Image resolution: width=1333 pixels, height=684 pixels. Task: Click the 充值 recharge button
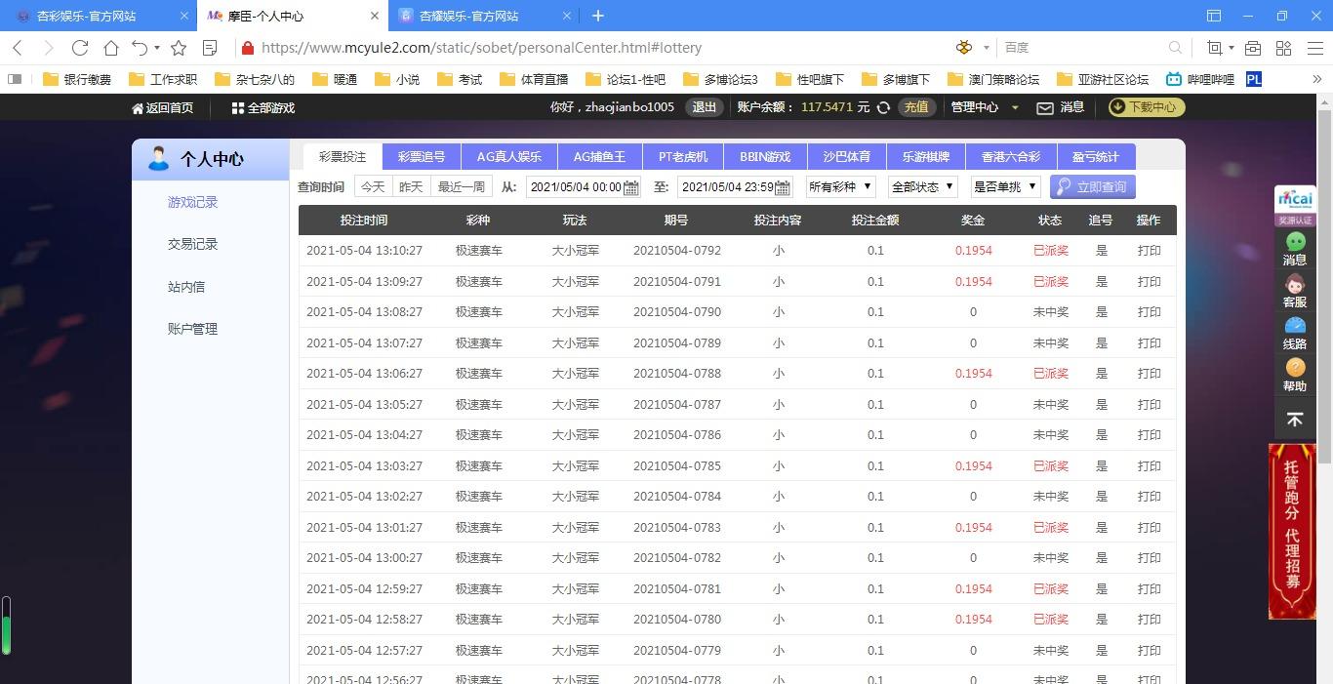point(915,107)
